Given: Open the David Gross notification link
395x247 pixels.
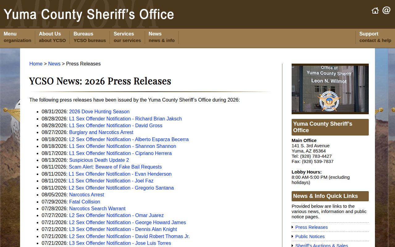Looking at the screenshot, I should click(x=116, y=126).
